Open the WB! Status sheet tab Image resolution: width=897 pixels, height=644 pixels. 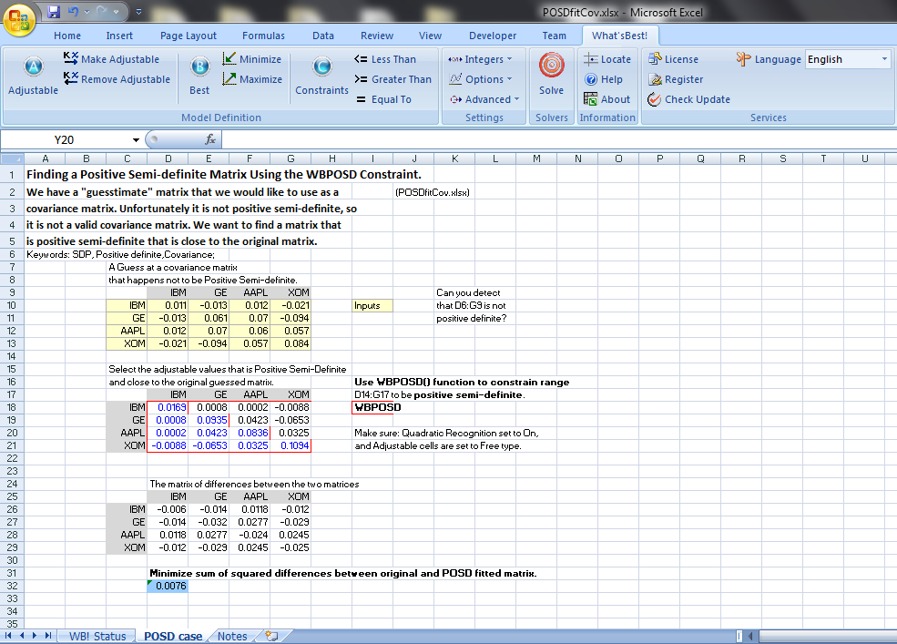tap(97, 636)
